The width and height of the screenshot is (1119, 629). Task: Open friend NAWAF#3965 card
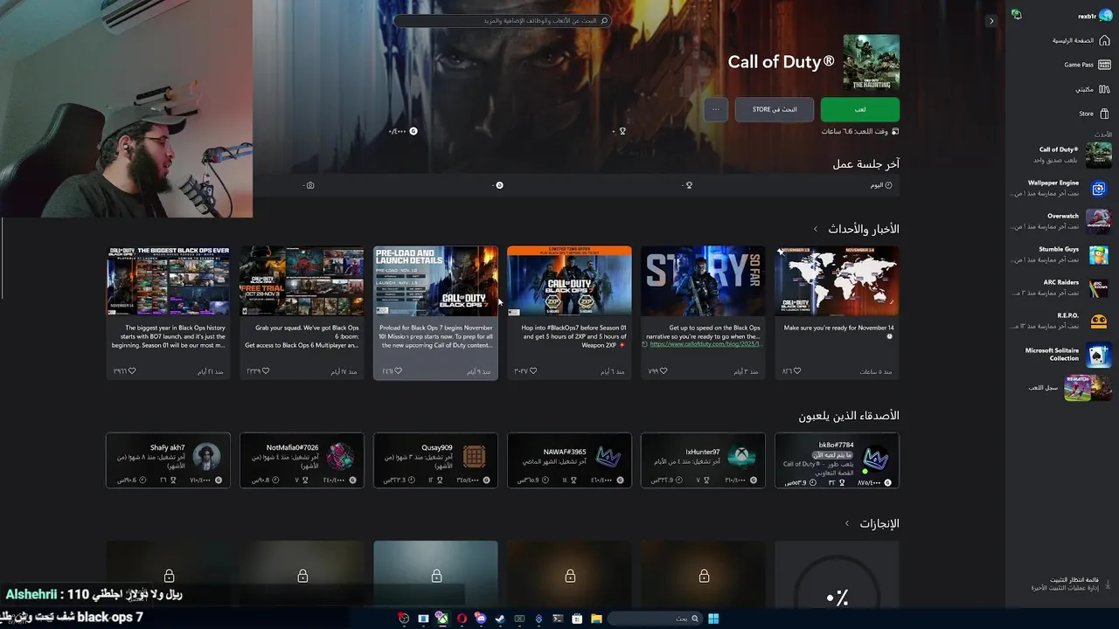point(569,460)
